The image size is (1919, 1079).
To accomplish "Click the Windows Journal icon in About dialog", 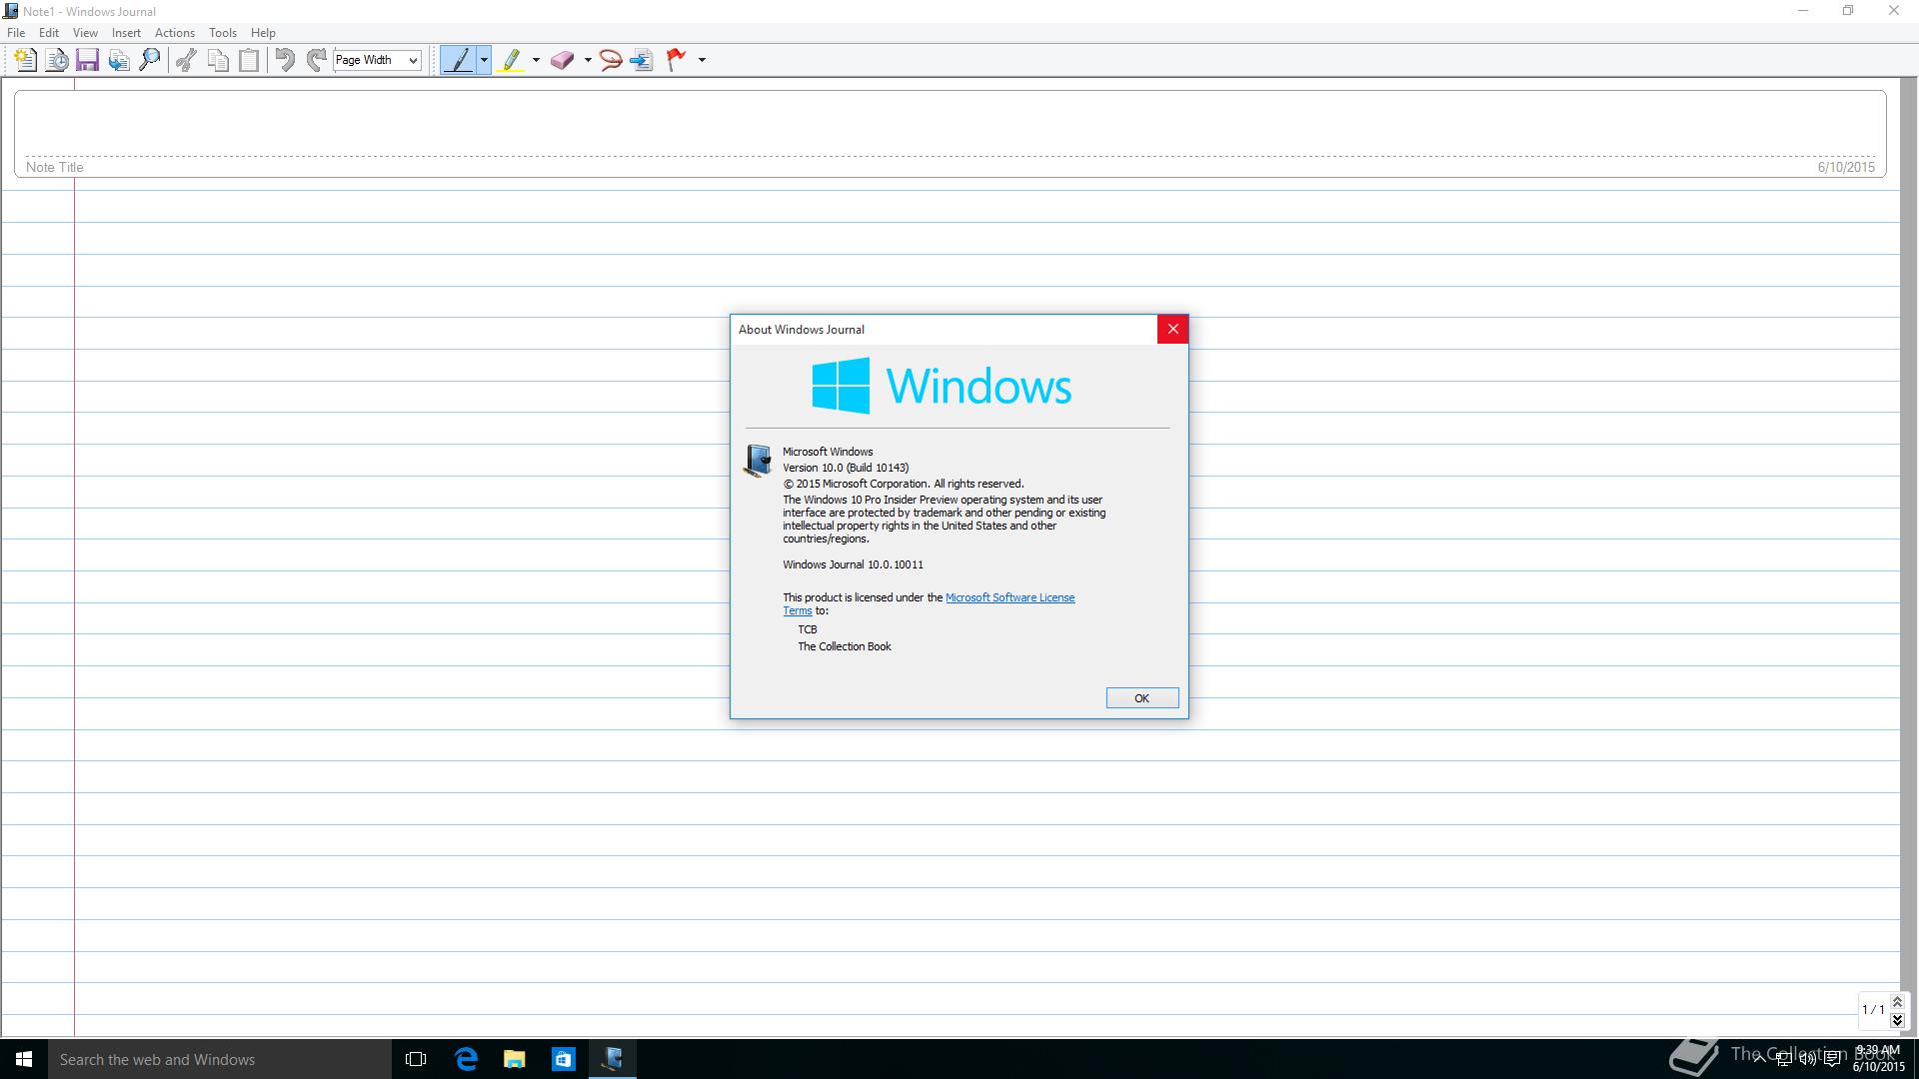I will pyautogui.click(x=758, y=460).
